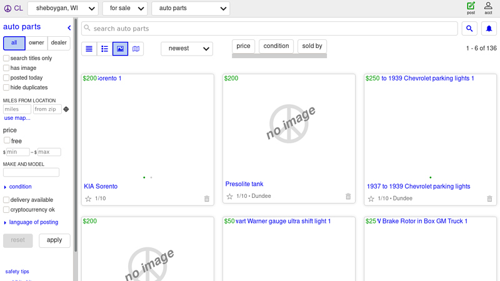
Task: Click the locate-me crosshair icon
Action: pos(66,109)
